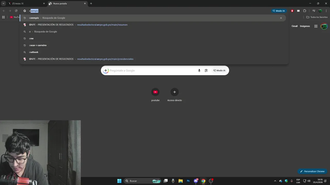Click the Modo IA button in address bar
Viewport: 330px width, 185px height.
[x=279, y=11]
